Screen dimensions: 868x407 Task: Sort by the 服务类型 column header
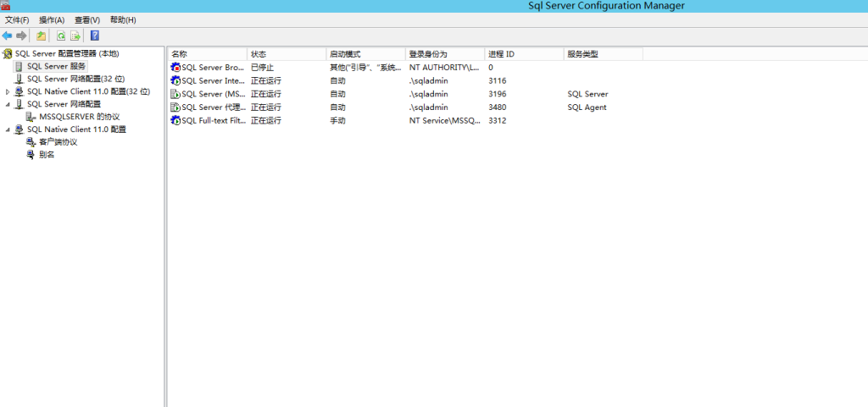[604, 54]
